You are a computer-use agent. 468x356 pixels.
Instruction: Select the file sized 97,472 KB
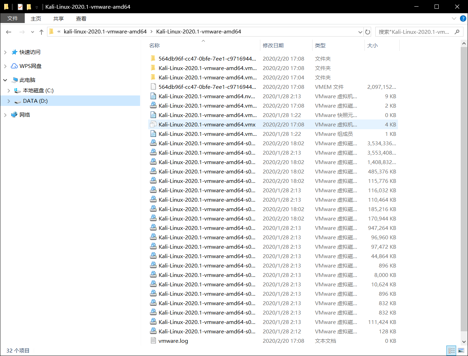(273, 247)
